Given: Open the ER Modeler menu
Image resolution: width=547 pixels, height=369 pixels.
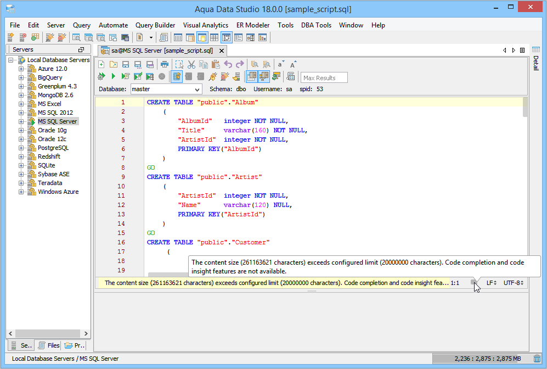Looking at the screenshot, I should coord(253,25).
